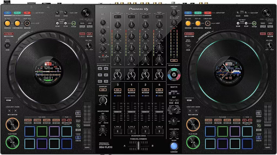Trigger 4 BEAT loop on left deck

27,23
